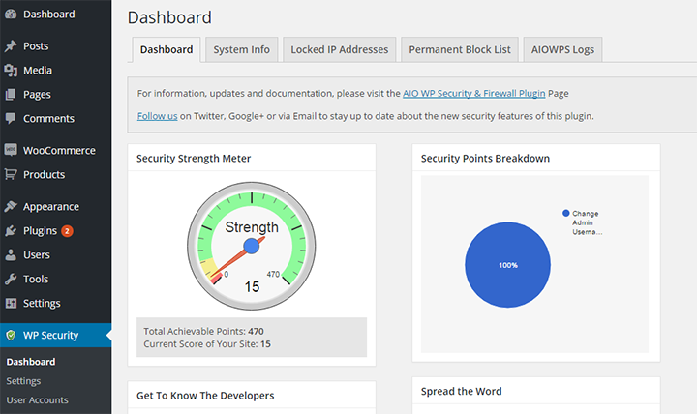
Task: Click the 100% blue pie chart slice
Action: tap(507, 265)
